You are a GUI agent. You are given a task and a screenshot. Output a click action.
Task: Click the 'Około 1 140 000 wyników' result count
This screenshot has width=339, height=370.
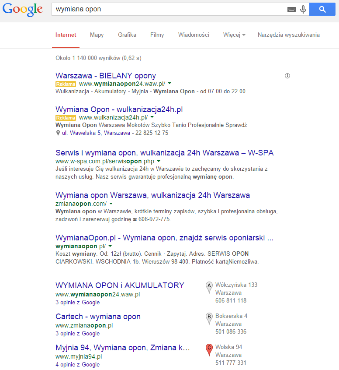[98, 58]
